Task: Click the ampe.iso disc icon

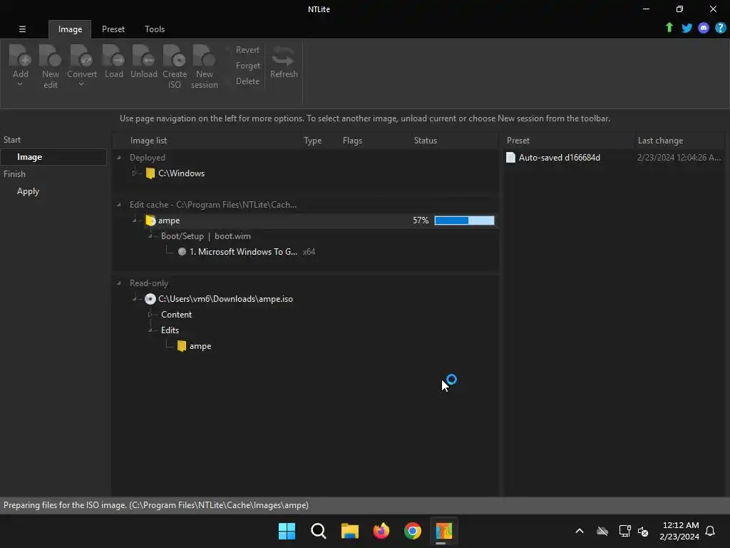Action: point(150,299)
